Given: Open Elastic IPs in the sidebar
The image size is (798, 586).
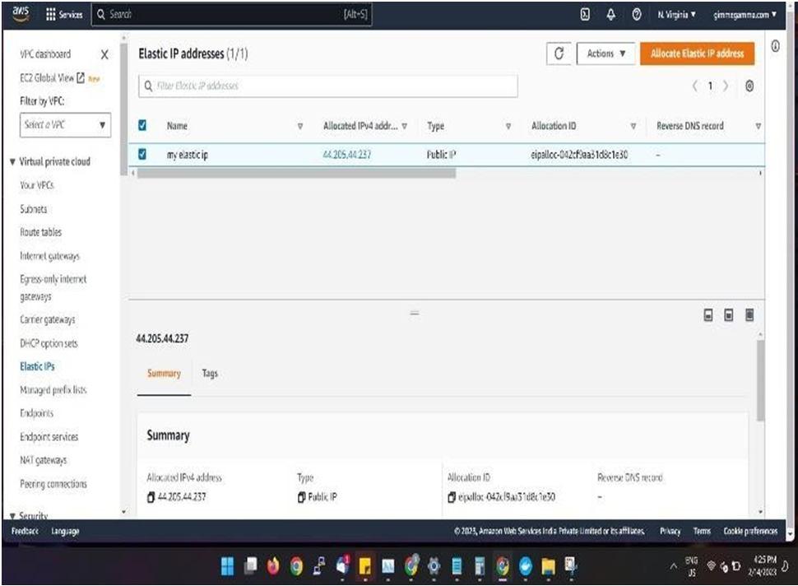Looking at the screenshot, I should pos(37,366).
